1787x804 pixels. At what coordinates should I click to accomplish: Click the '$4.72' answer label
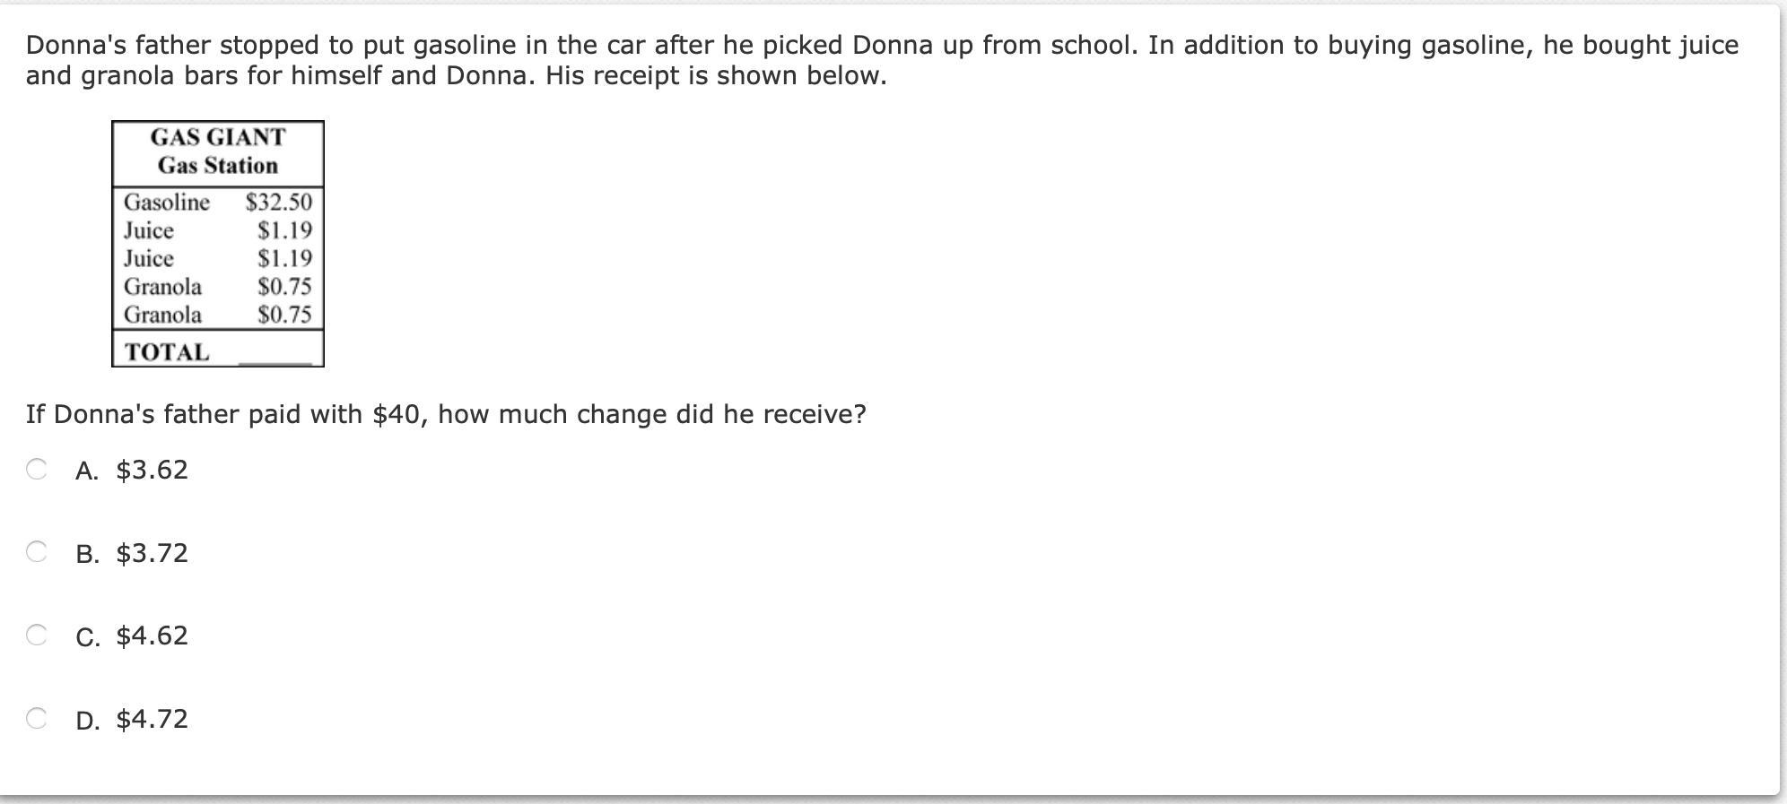152,719
